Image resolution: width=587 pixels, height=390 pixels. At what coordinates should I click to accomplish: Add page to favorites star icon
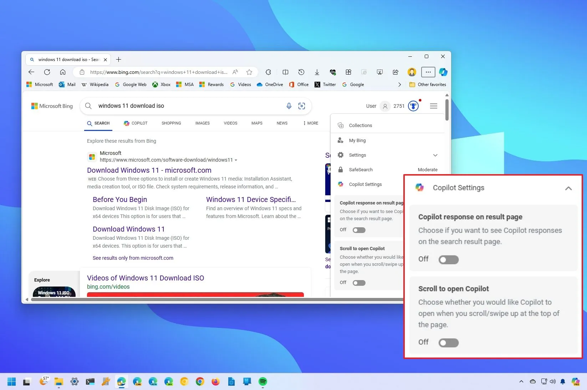tap(249, 72)
